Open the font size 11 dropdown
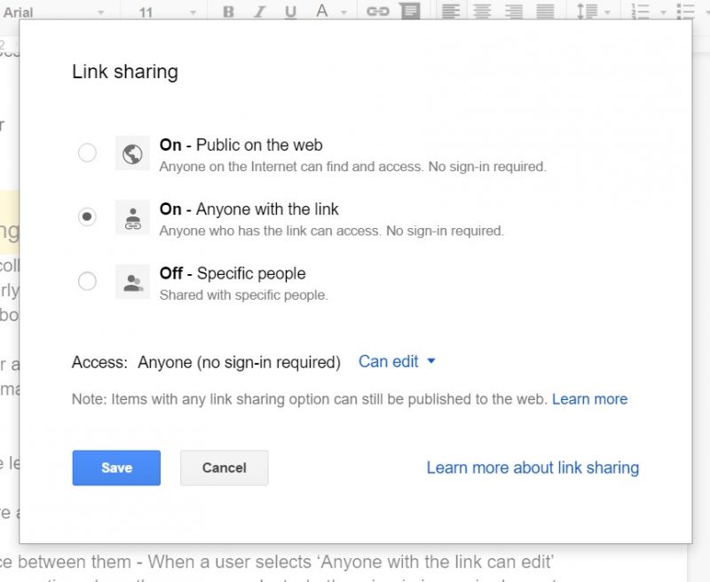 pyautogui.click(x=168, y=12)
